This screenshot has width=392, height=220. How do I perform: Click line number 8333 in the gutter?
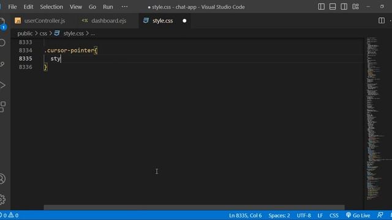coord(26,42)
